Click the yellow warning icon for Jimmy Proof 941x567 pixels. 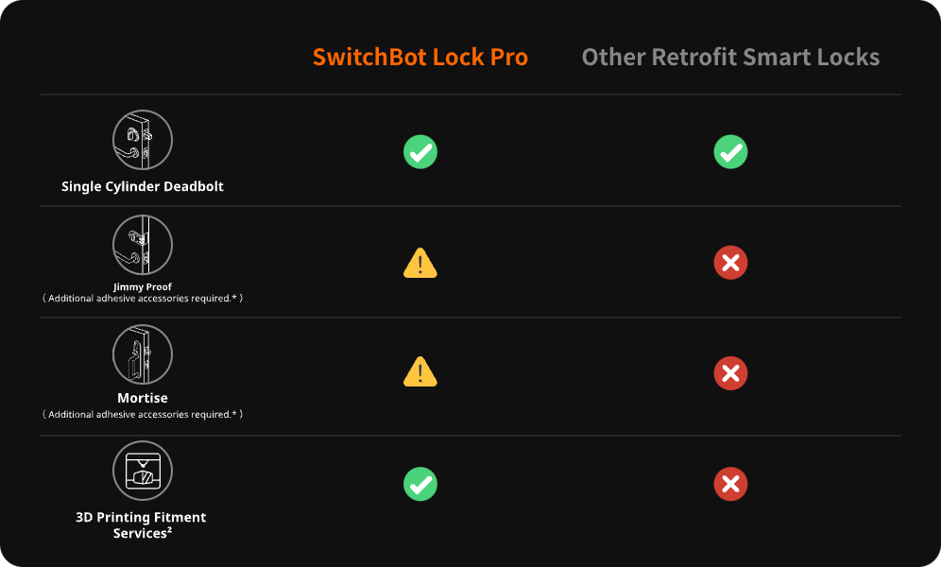(420, 263)
